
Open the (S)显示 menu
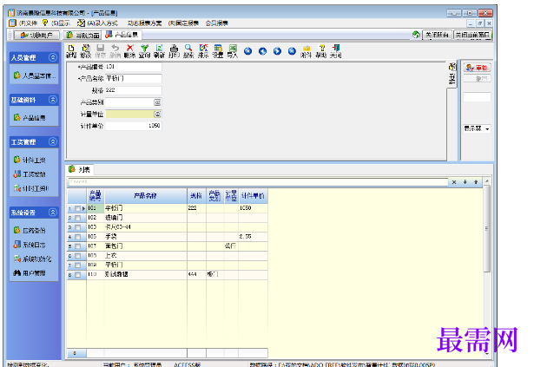coord(61,23)
